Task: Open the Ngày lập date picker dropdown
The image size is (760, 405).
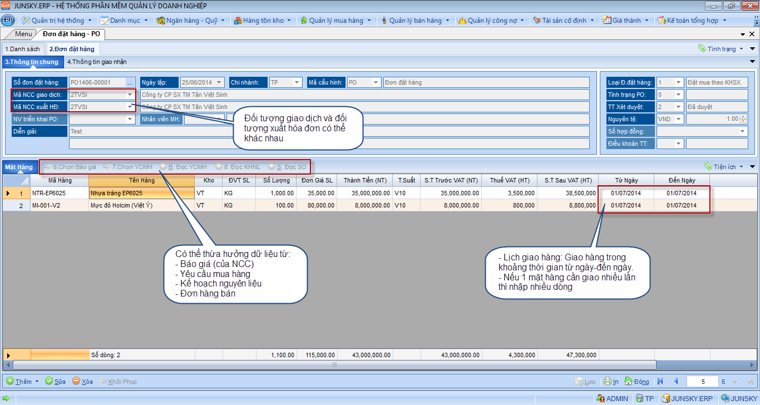Action: tap(219, 82)
